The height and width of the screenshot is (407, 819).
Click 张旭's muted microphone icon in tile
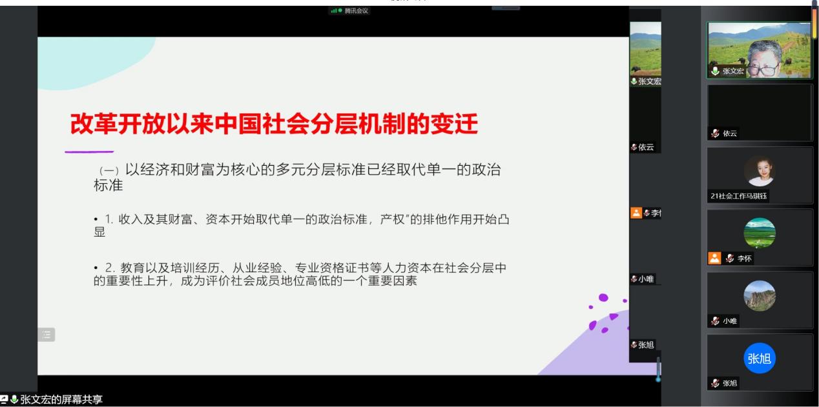716,384
